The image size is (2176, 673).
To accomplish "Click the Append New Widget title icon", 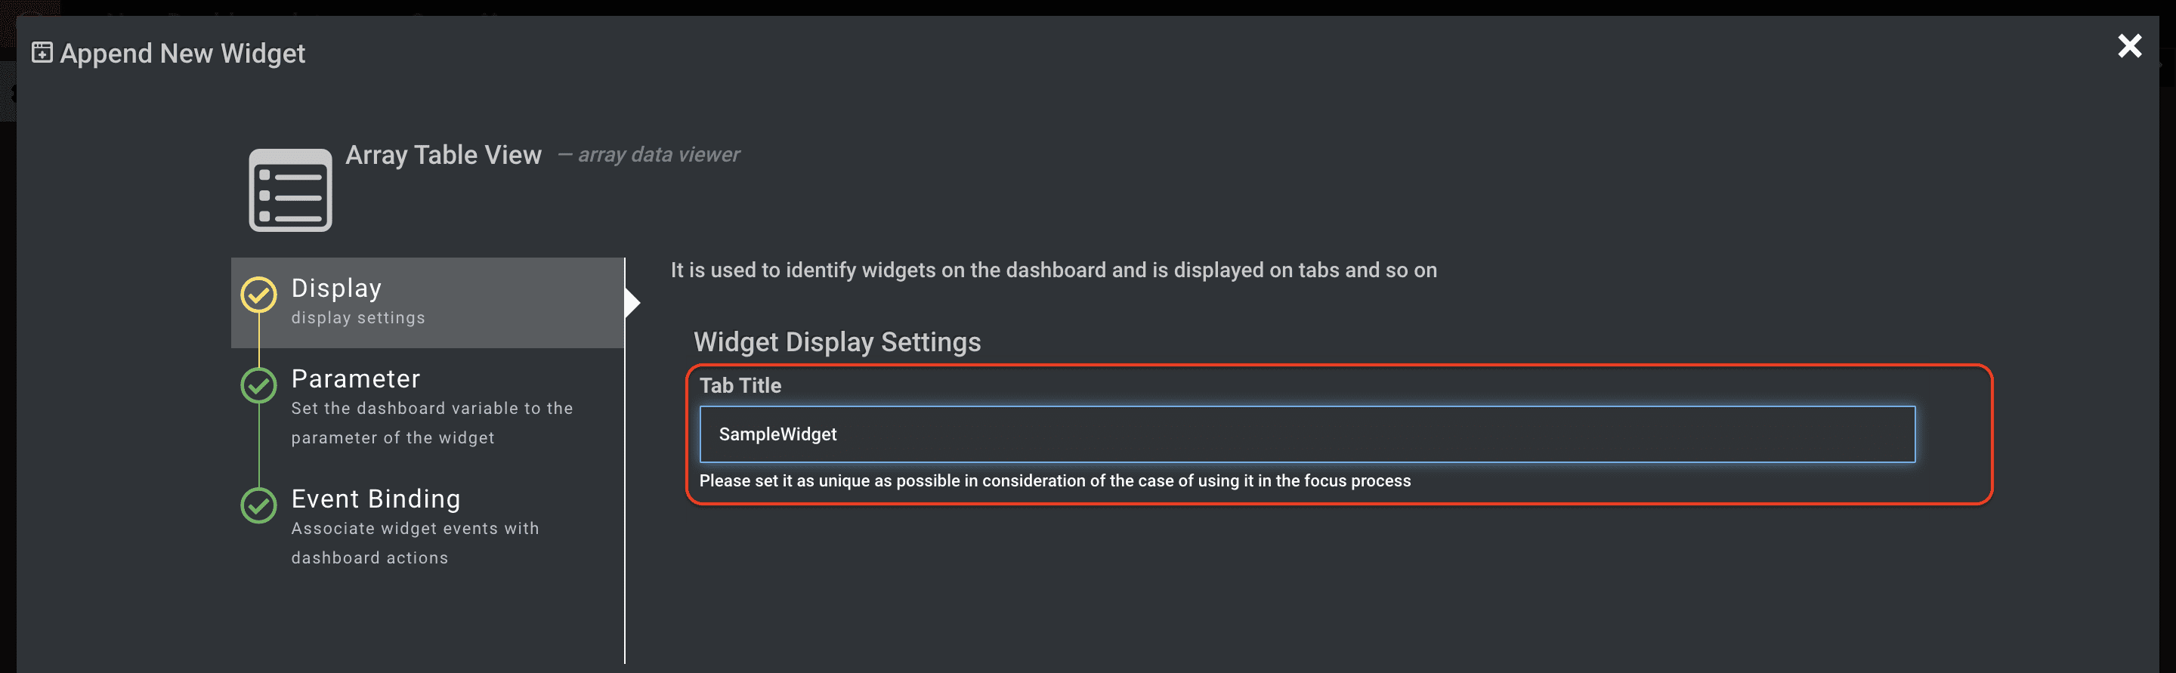I will (x=42, y=52).
